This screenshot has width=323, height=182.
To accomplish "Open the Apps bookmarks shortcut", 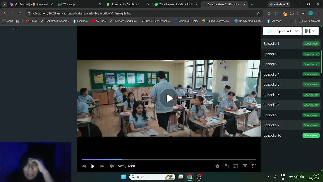I will click(x=8, y=21).
